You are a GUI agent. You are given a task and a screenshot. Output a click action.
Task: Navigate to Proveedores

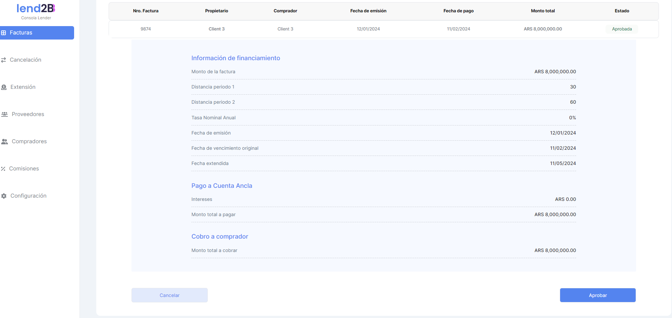(28, 114)
